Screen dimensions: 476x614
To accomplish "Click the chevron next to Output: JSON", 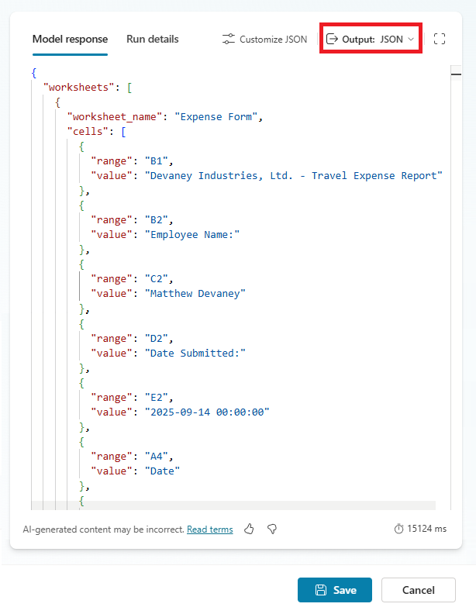I will pyautogui.click(x=411, y=39).
